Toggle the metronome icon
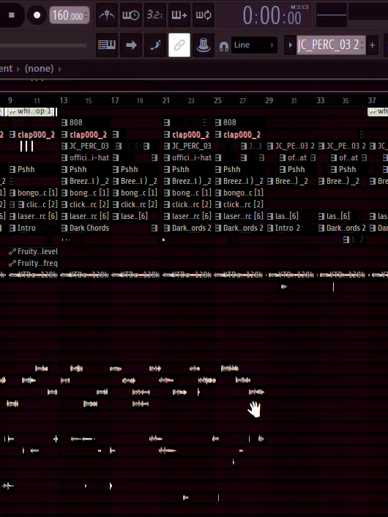The image size is (388, 517). tap(107, 15)
